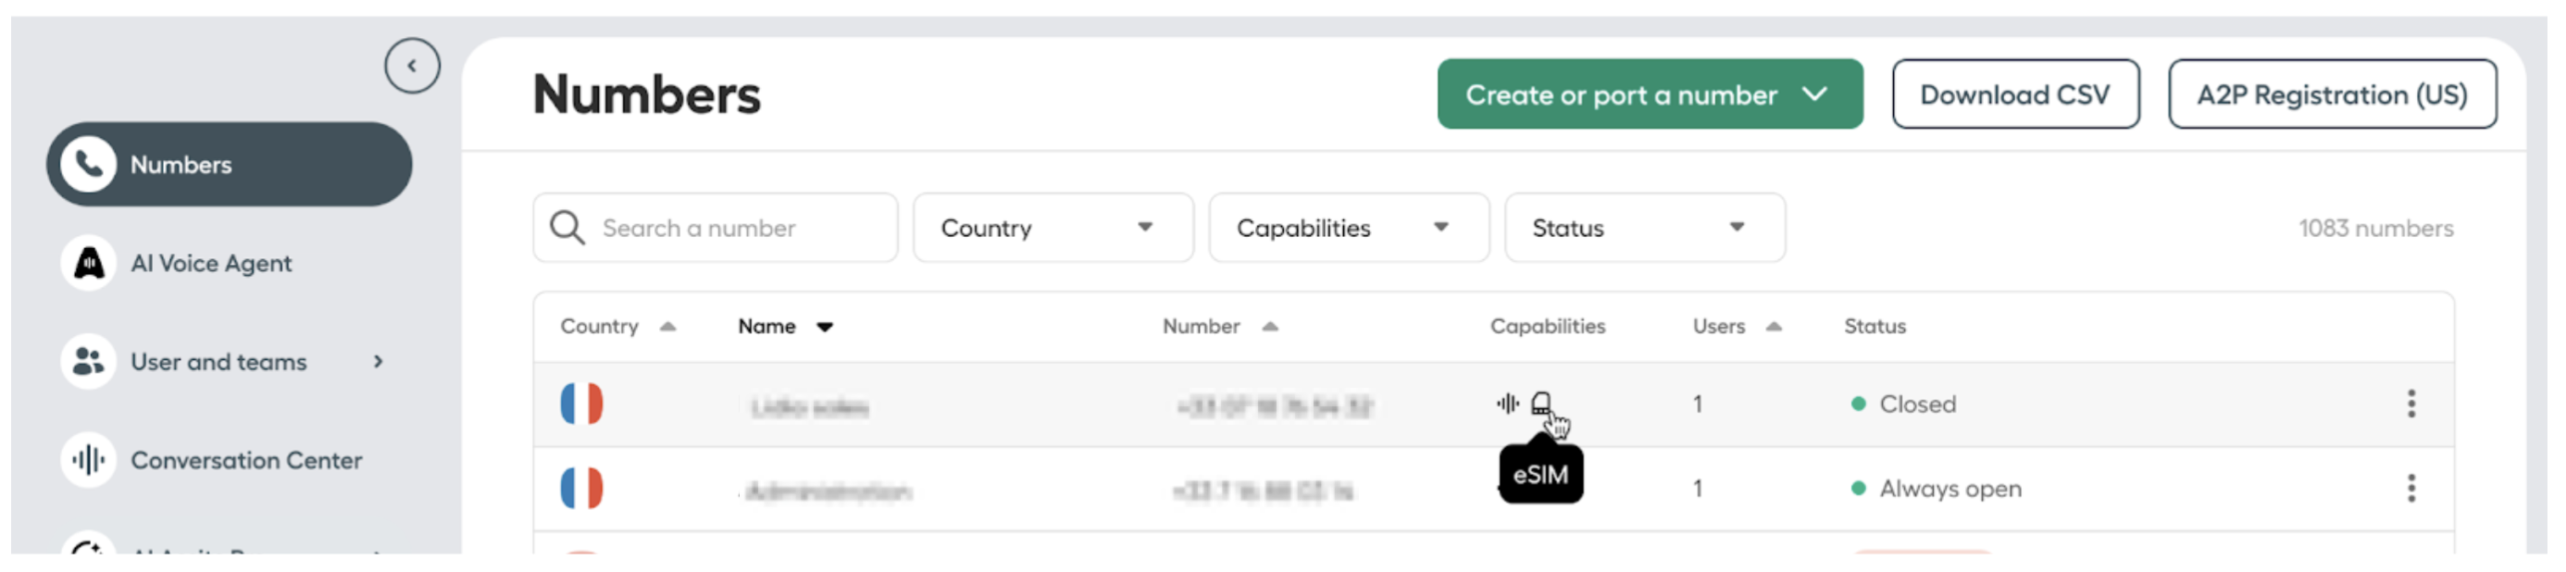Sort by Users column
The height and width of the screenshot is (572, 2566).
pyautogui.click(x=1738, y=327)
